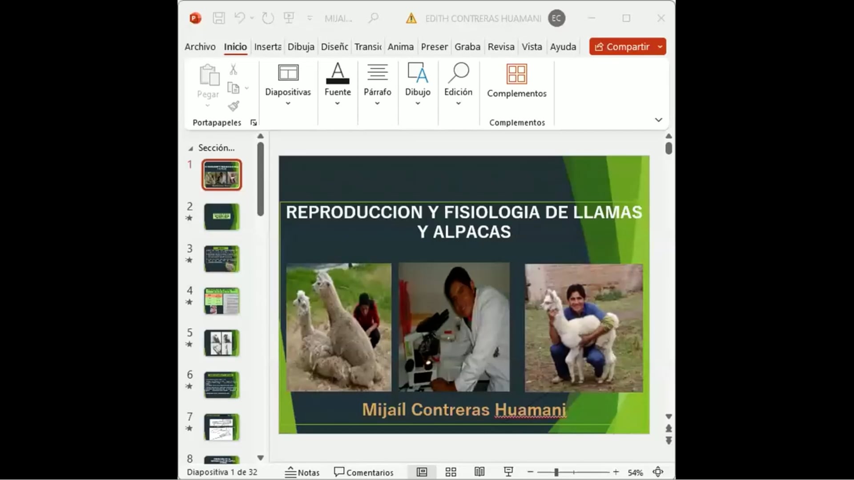
Task: Expand the Copy options arrow
Action: [247, 88]
